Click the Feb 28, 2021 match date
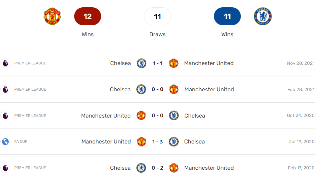The width and height of the screenshot is (316, 181). tap(301, 89)
